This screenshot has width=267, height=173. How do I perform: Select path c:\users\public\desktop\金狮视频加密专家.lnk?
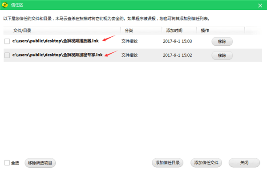coord(57,55)
